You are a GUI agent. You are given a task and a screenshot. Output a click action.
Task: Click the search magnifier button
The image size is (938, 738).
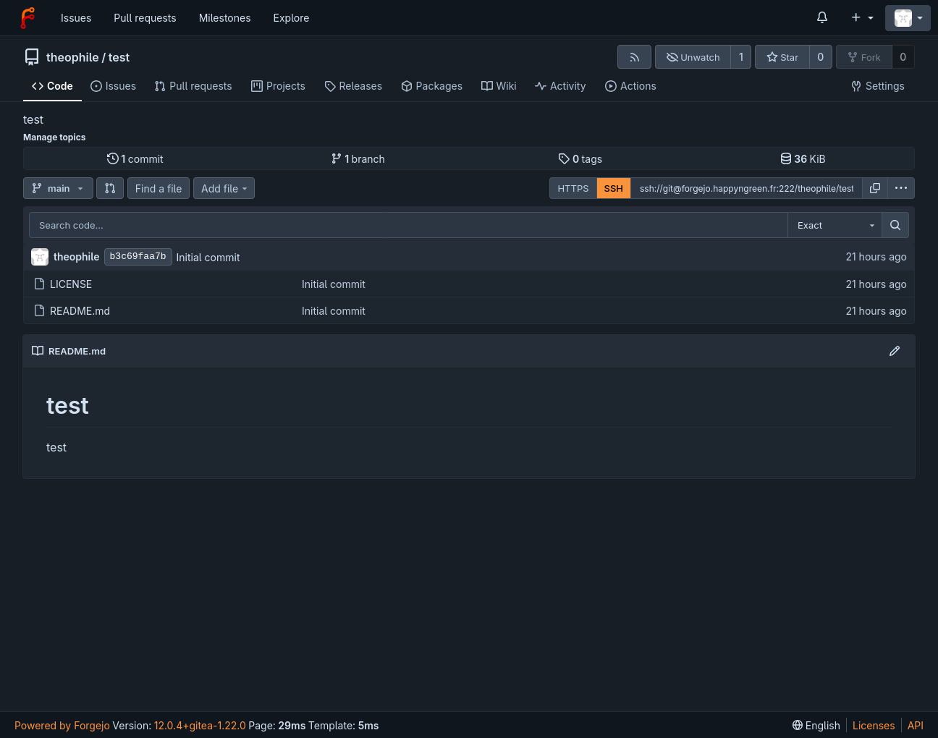tap(895, 225)
